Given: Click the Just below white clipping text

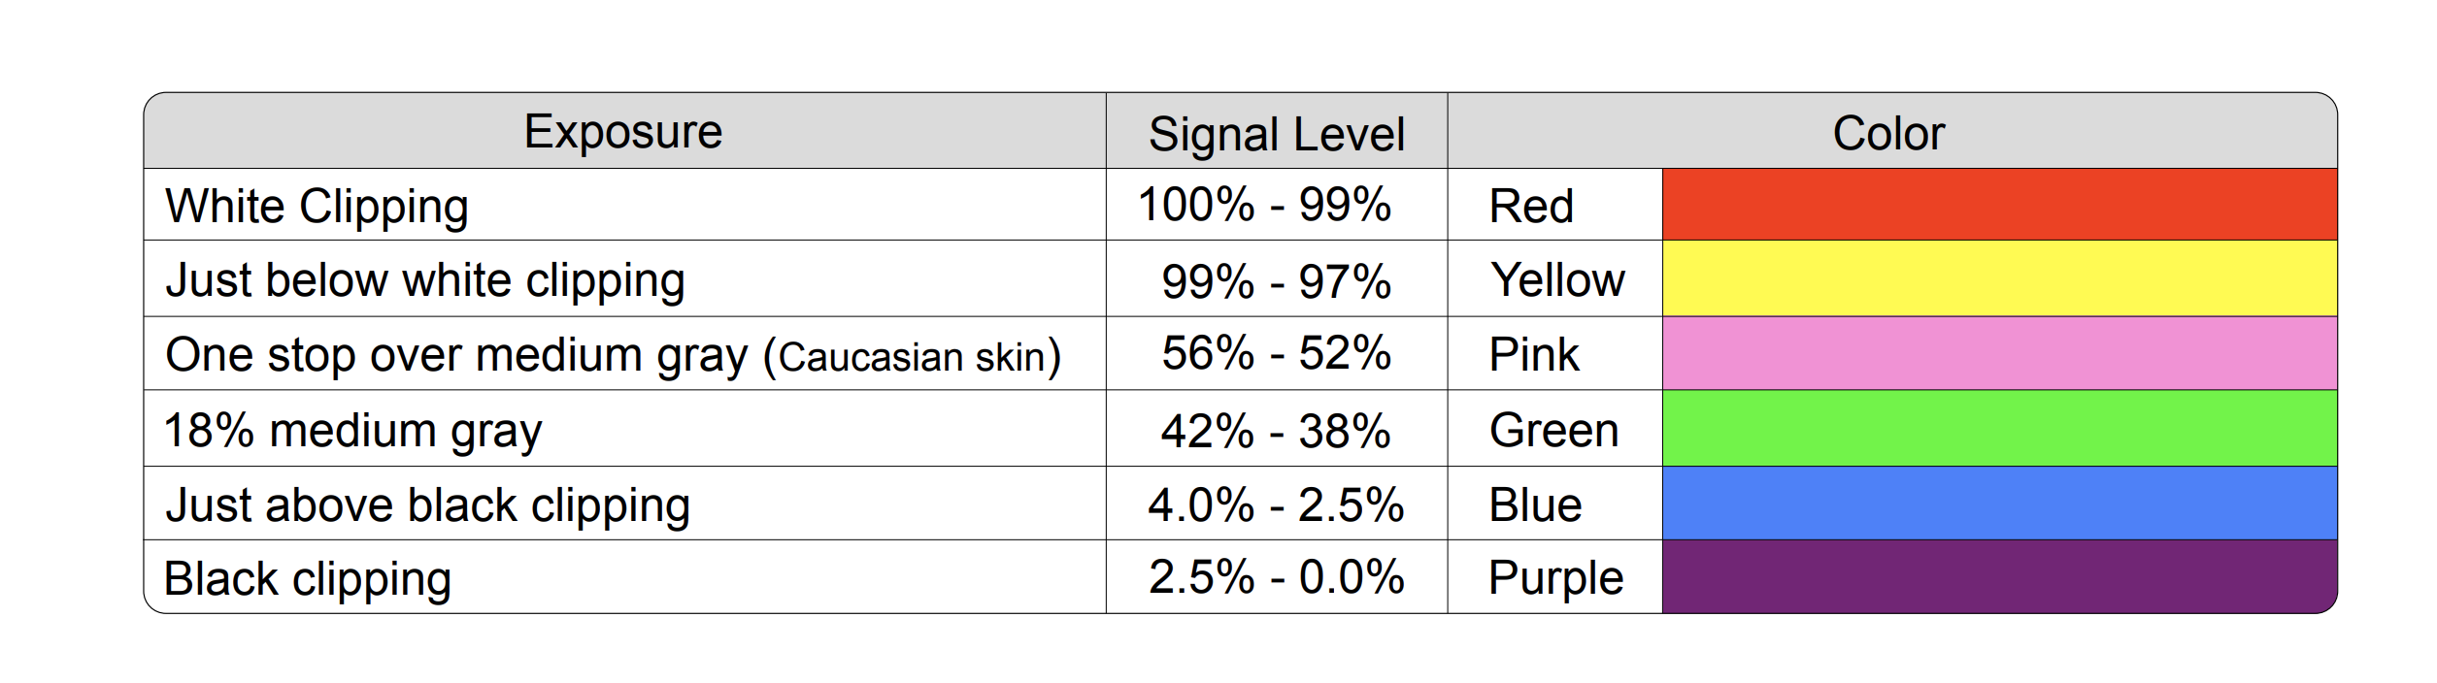Looking at the screenshot, I should [x=425, y=280].
